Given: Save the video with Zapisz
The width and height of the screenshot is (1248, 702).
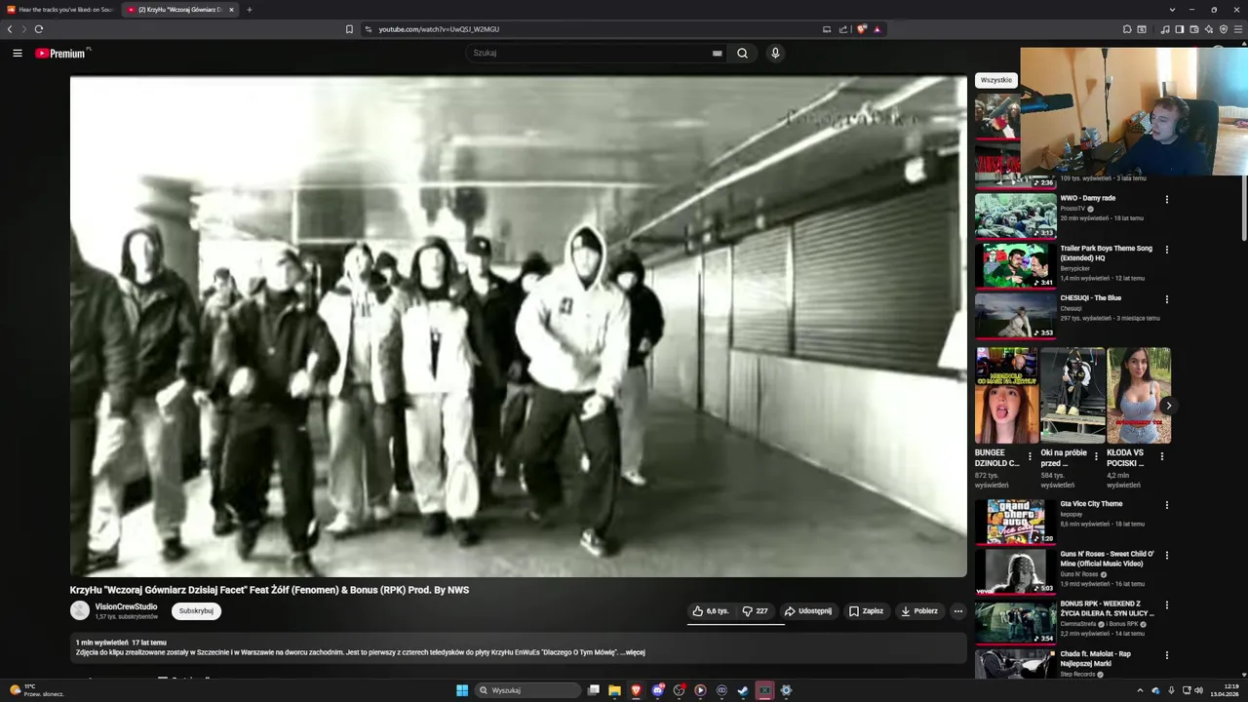Looking at the screenshot, I should click(866, 611).
